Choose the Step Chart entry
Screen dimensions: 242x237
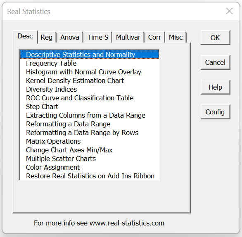[90, 107]
